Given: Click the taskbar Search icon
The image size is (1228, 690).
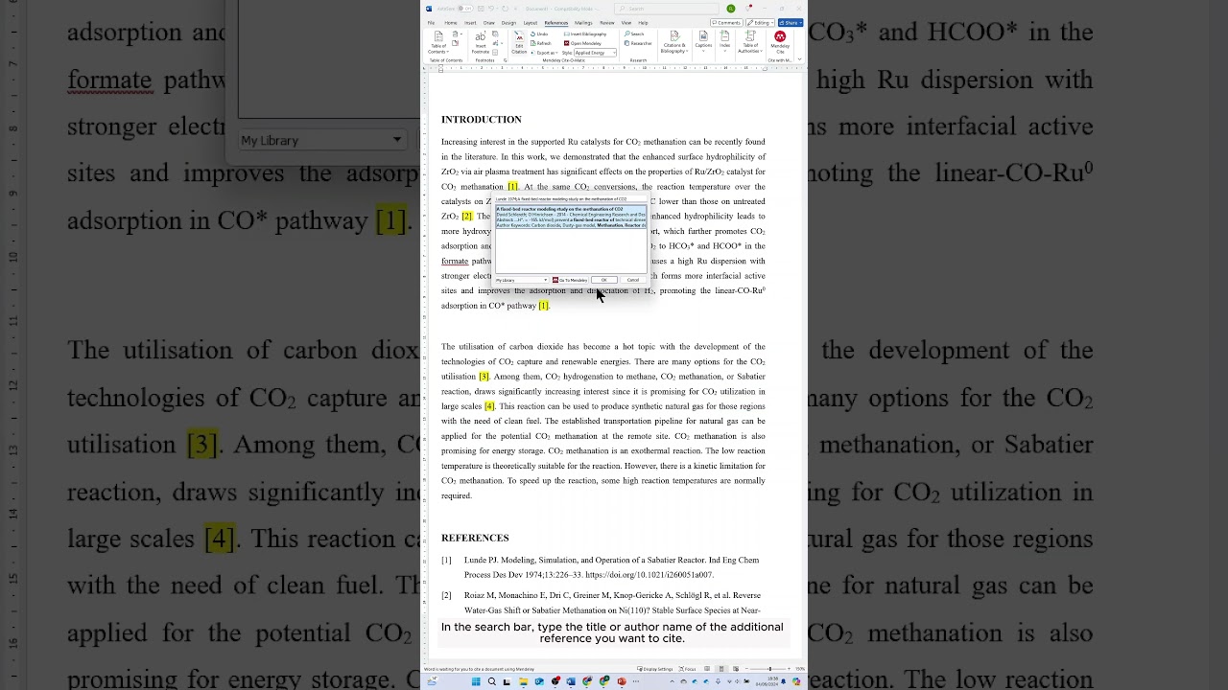Looking at the screenshot, I should [492, 681].
